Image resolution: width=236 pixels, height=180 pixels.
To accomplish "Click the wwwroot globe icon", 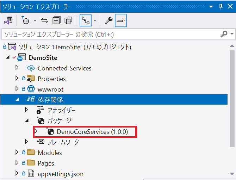I will click(31, 89).
